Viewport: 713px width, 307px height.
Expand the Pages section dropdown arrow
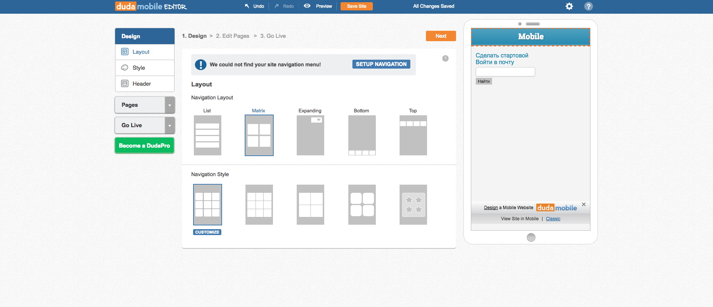coord(170,105)
